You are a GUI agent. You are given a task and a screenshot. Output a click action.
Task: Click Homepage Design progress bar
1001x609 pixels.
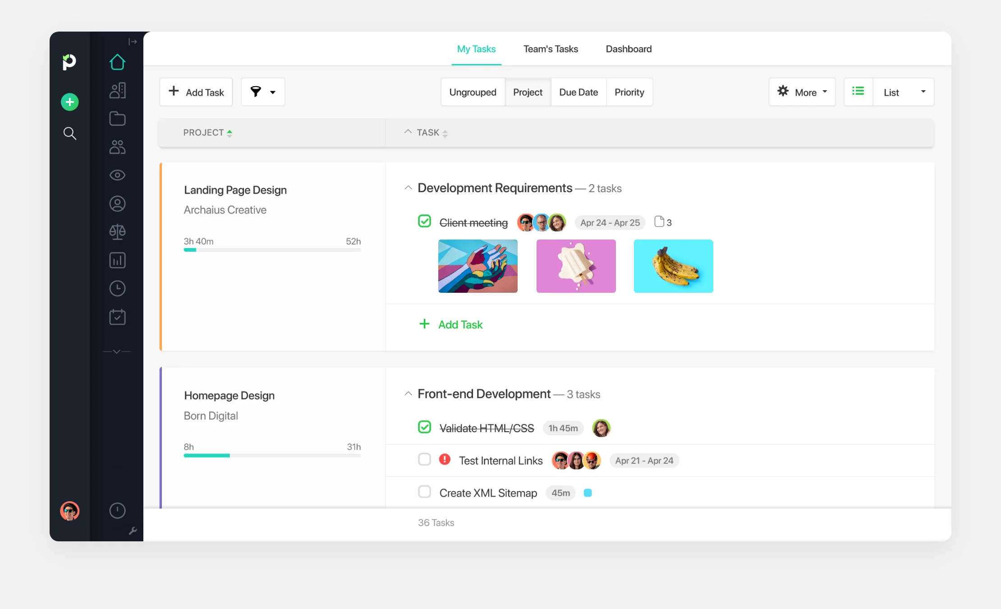pos(272,455)
